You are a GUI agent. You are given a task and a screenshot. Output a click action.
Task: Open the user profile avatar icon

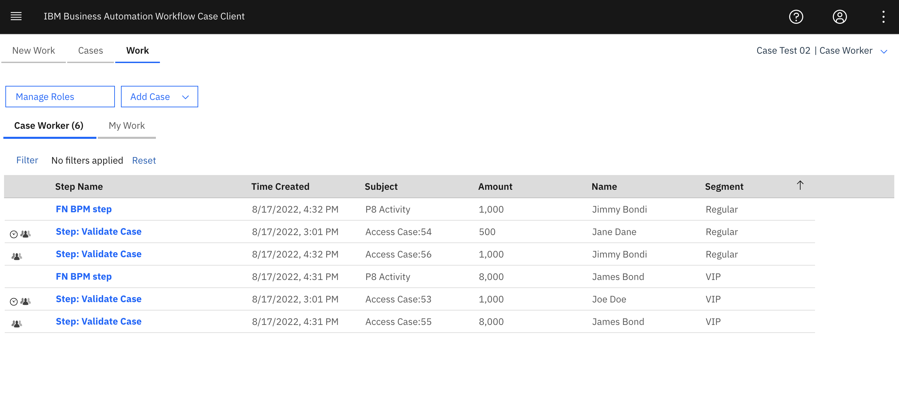click(839, 17)
